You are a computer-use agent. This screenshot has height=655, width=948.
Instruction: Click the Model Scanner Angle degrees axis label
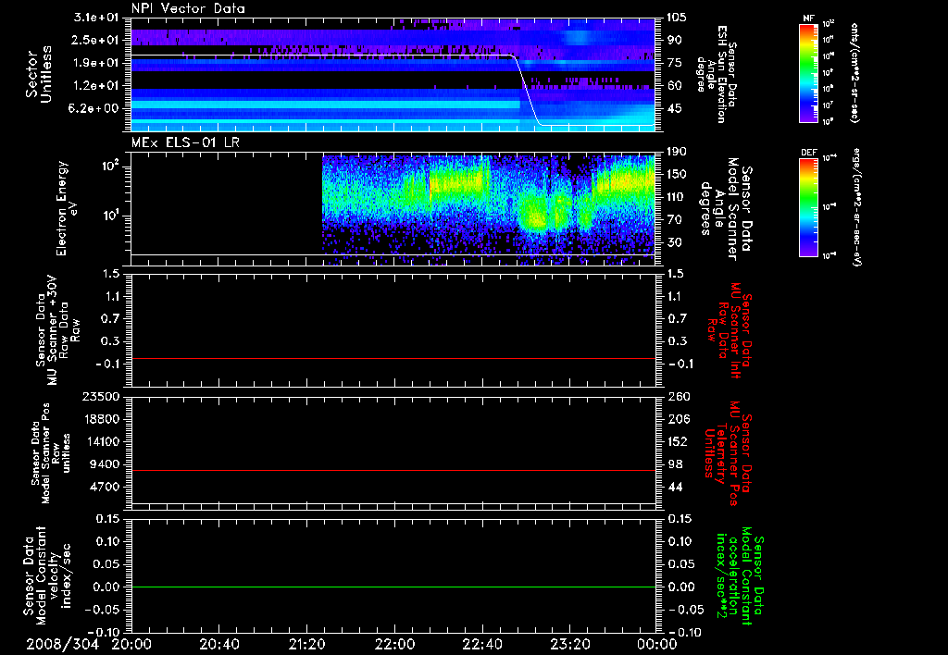[x=726, y=208]
